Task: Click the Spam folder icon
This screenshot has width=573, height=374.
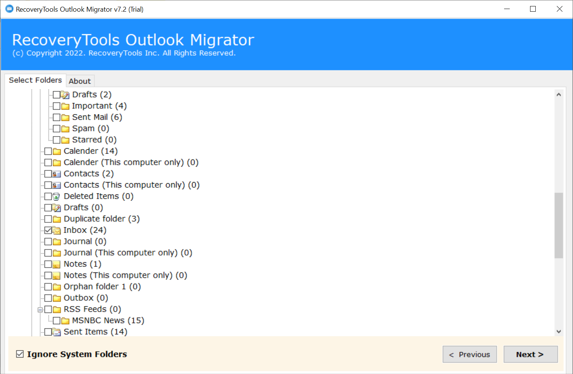Action: click(x=65, y=129)
